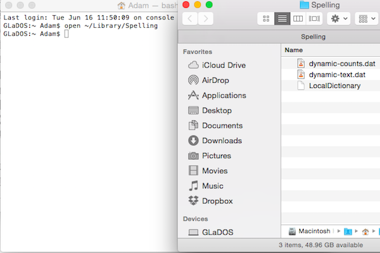The image size is (380, 253).
Task: Click Spelling folder icon in title bar
Action: pos(304,5)
